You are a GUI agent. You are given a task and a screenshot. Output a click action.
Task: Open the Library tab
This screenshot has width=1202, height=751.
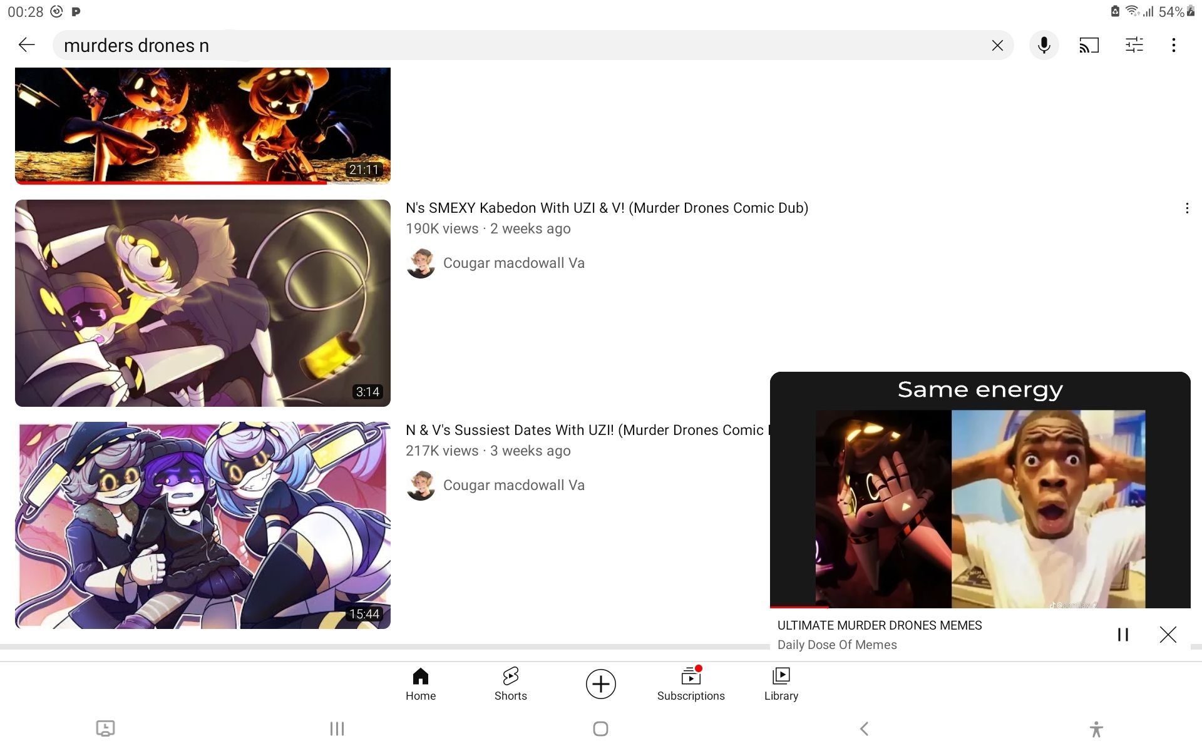(781, 684)
